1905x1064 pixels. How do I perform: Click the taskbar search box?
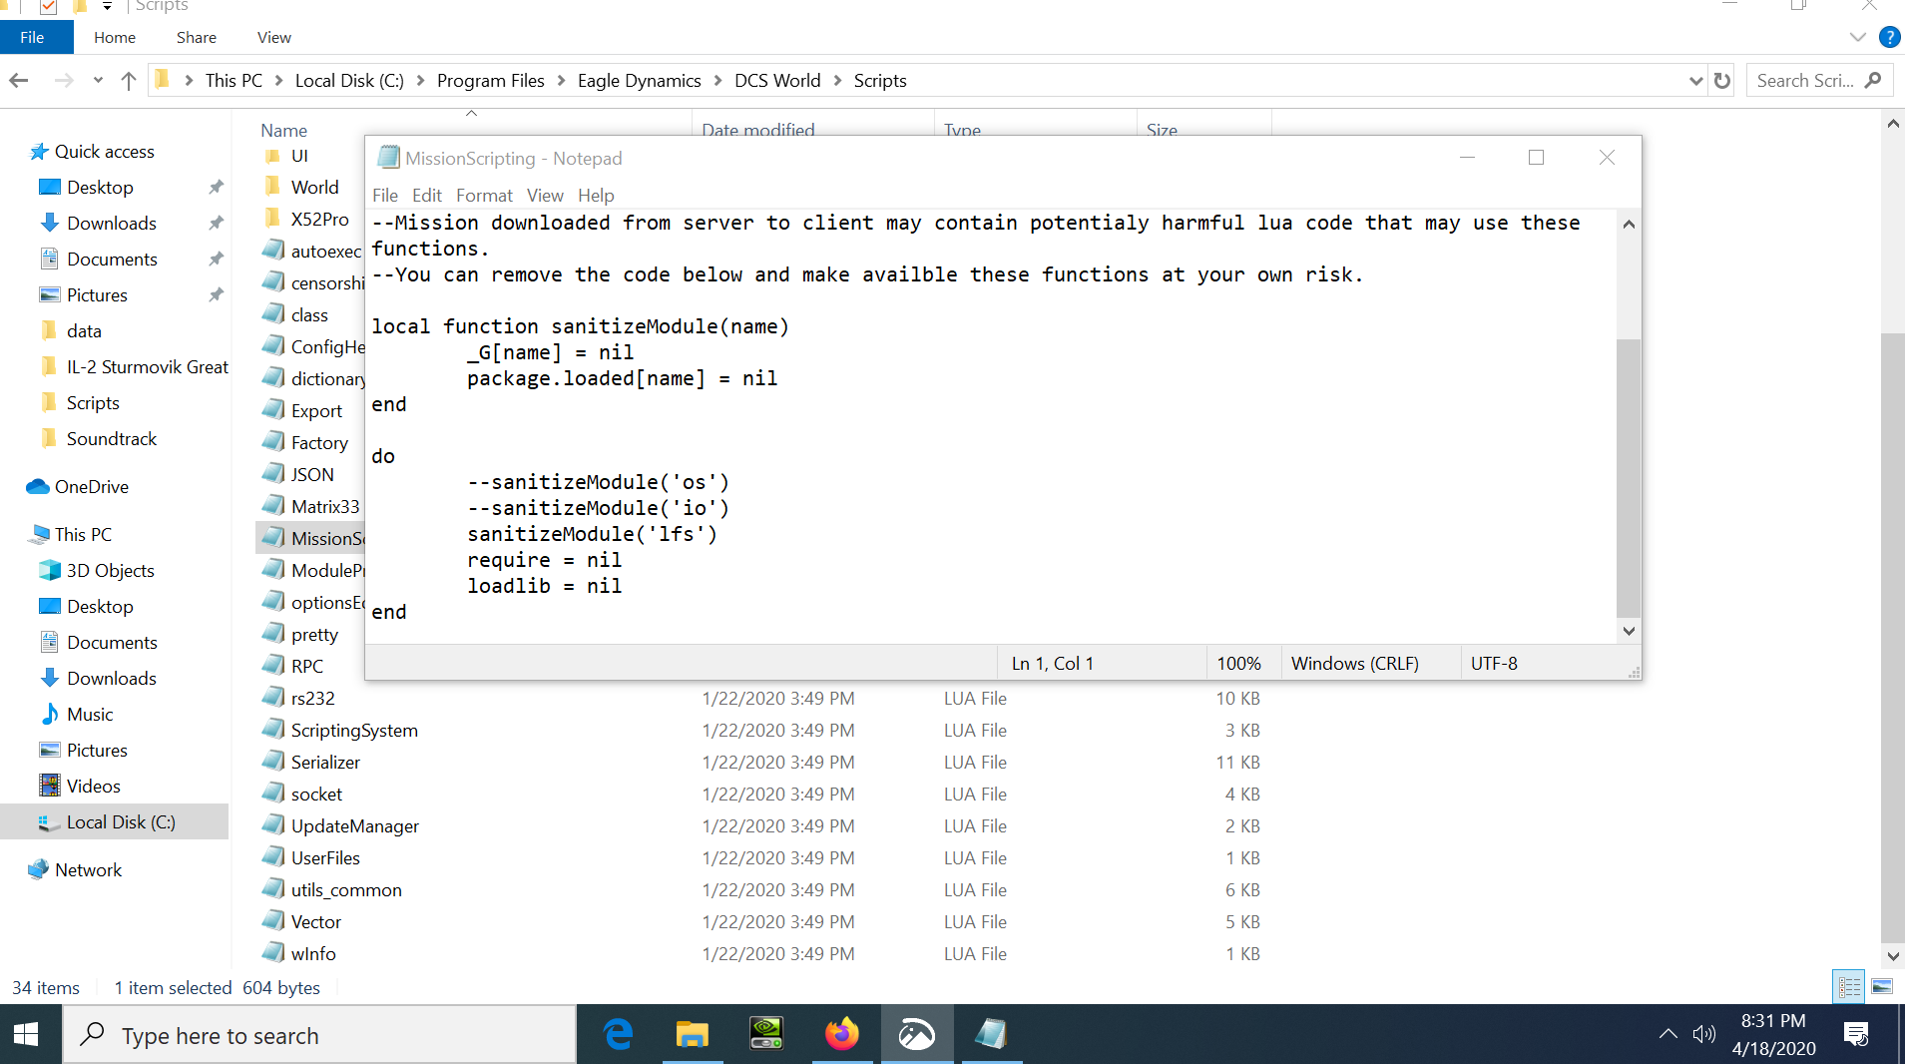[x=319, y=1035]
